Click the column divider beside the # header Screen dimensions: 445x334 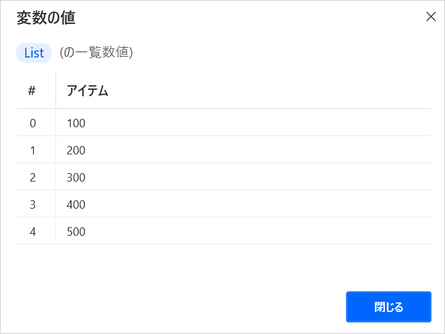(x=56, y=91)
